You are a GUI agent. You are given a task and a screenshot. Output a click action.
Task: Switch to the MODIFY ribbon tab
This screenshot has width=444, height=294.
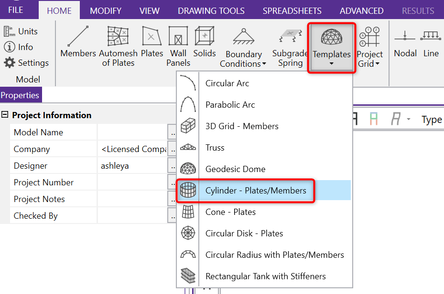coord(106,10)
